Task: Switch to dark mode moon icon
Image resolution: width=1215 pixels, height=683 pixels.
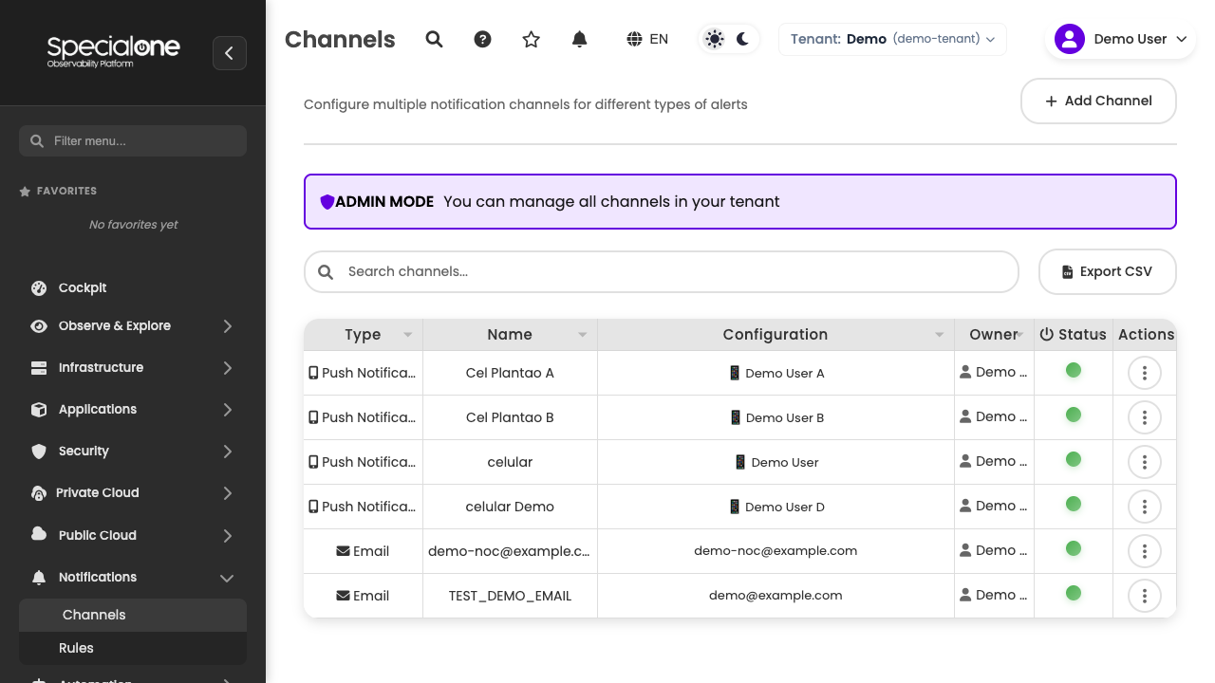Action: coord(742,39)
